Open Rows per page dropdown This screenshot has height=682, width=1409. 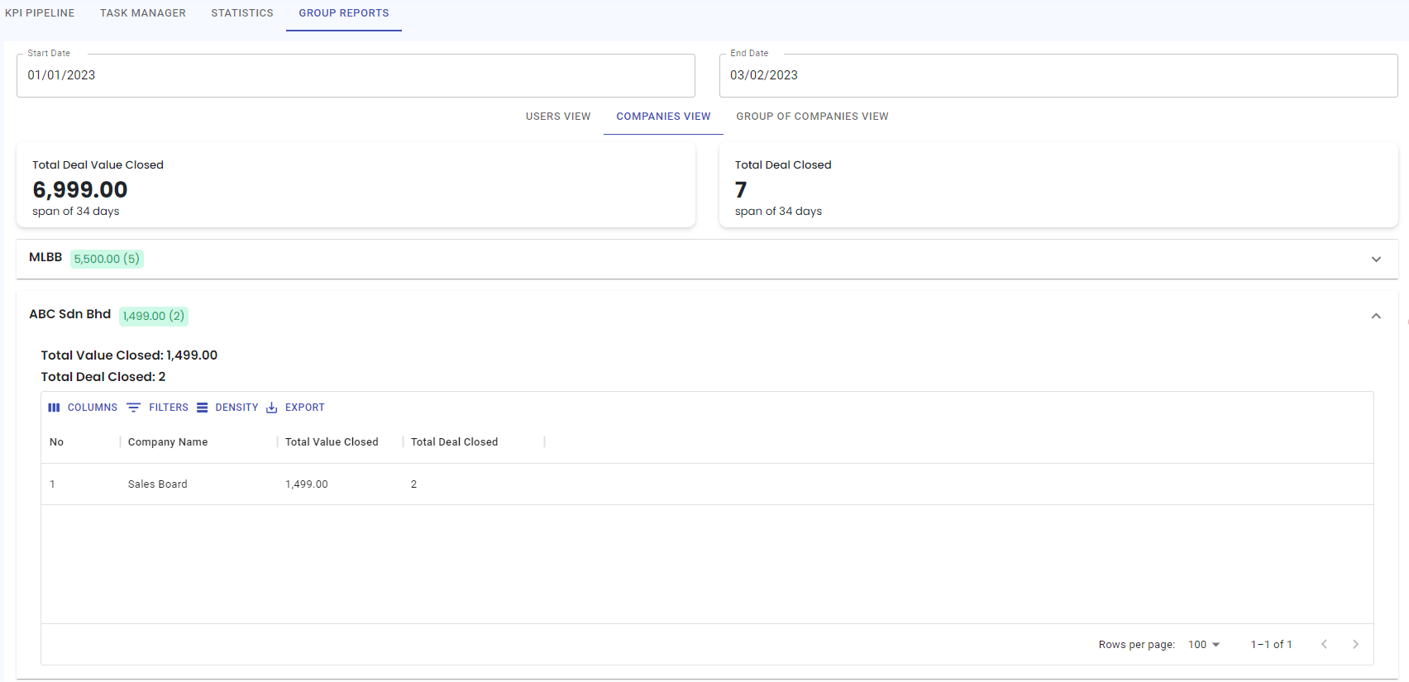(1204, 645)
